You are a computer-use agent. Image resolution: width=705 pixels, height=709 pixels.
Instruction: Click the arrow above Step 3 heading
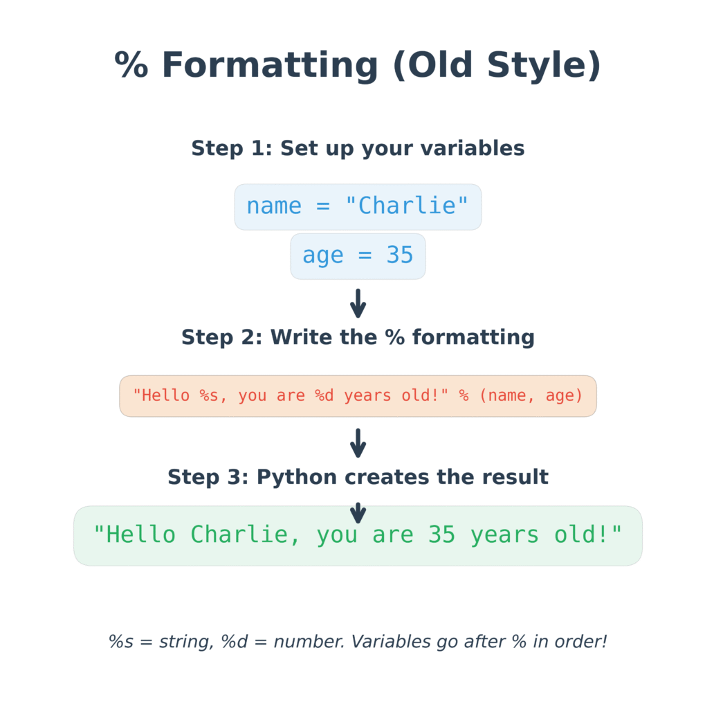coord(358,443)
